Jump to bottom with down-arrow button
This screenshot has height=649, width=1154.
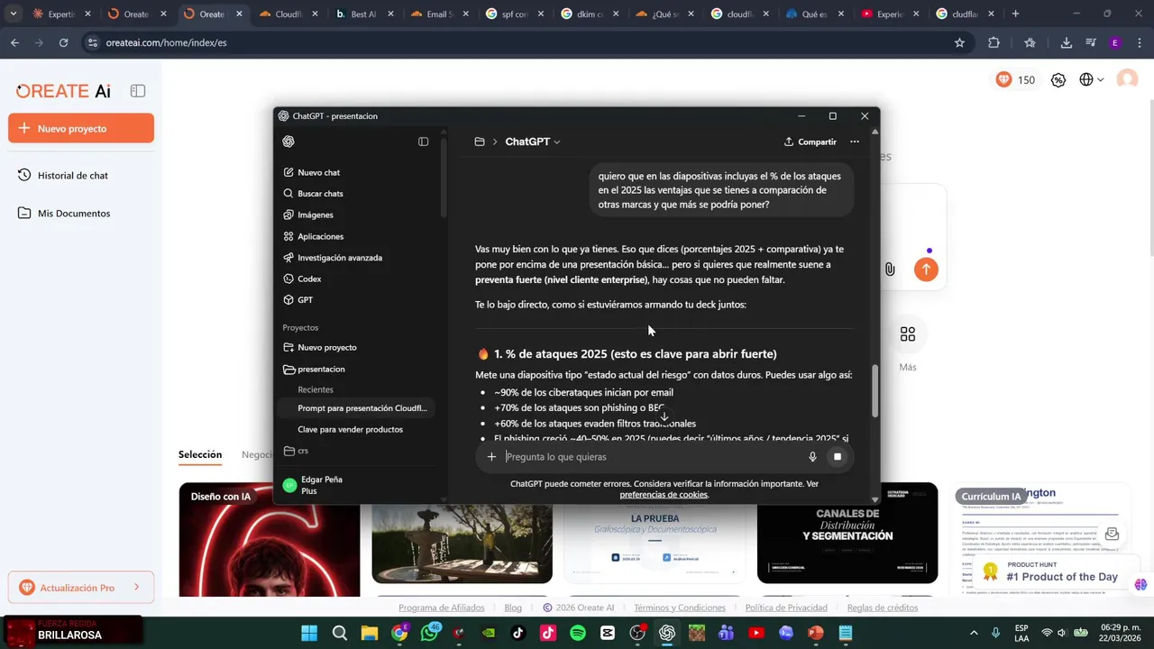664,416
